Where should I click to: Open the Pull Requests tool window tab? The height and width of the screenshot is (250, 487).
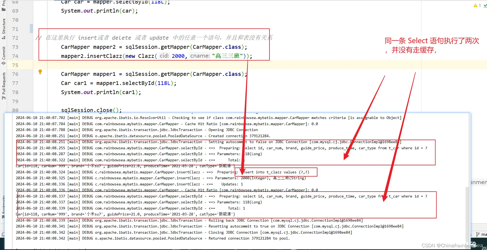4,83
